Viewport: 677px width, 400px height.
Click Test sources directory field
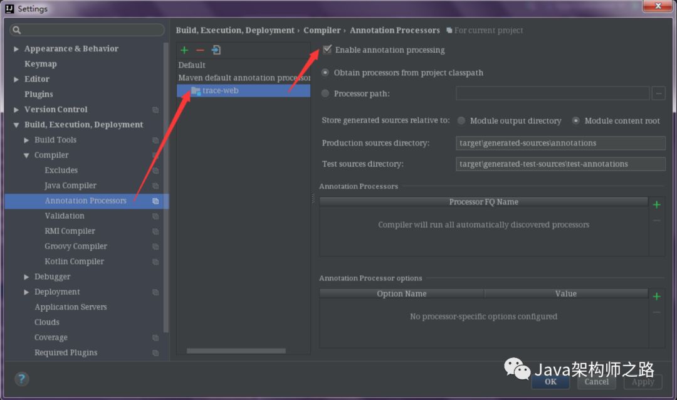click(560, 164)
